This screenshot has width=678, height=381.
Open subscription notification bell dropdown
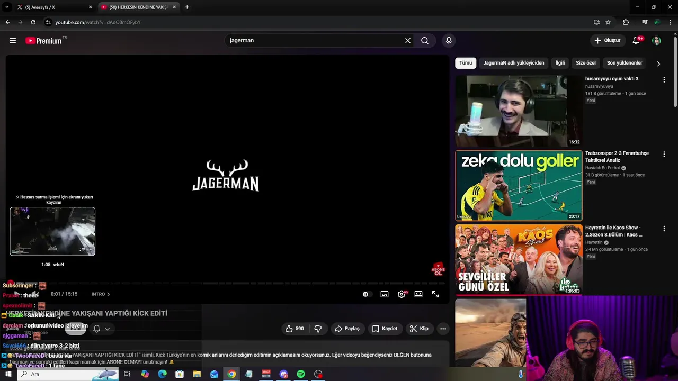(x=101, y=329)
